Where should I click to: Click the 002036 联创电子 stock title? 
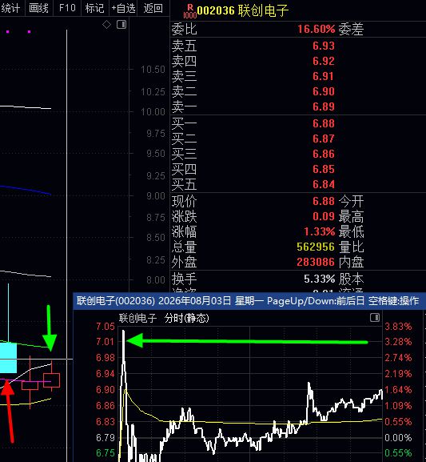pos(242,11)
